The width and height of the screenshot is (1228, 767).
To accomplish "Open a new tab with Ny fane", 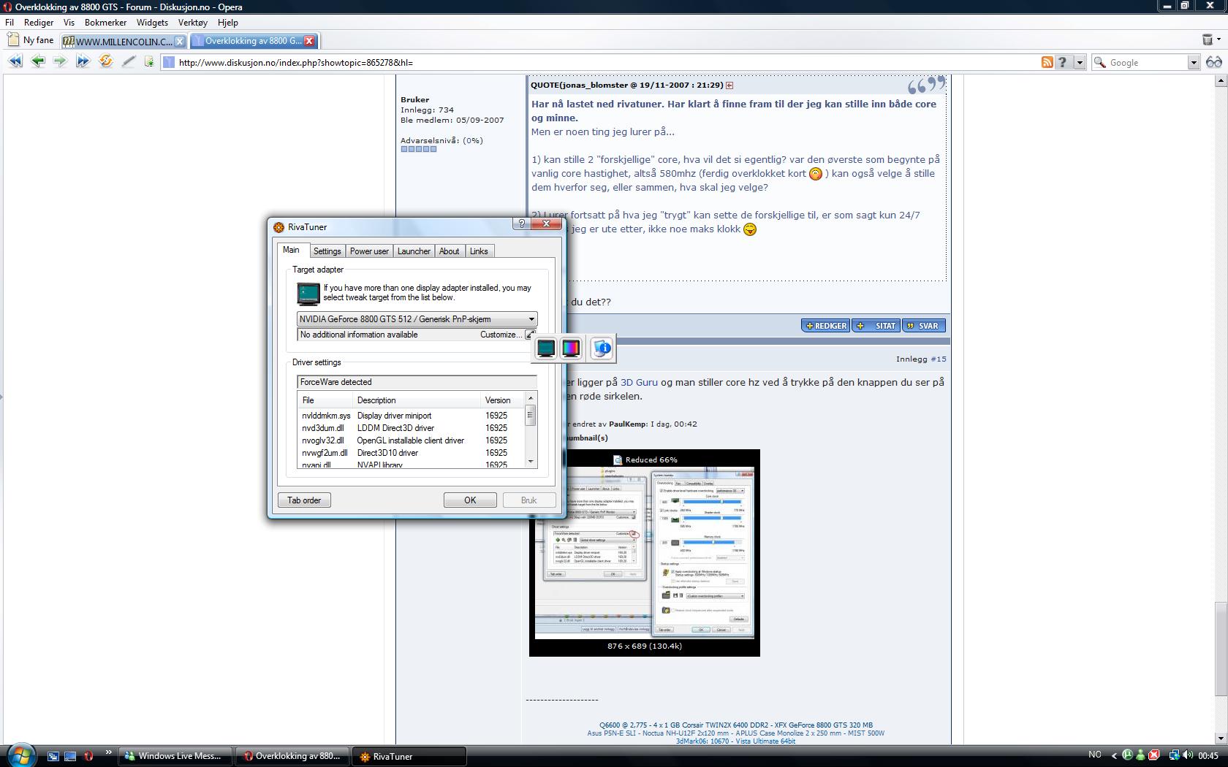I will click(31, 40).
